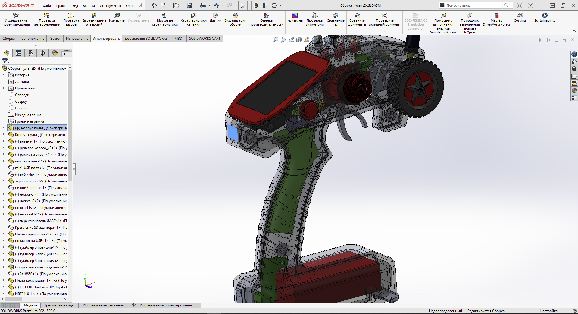
Task: Open DriveWorksXpress wizard
Action: (x=497, y=19)
